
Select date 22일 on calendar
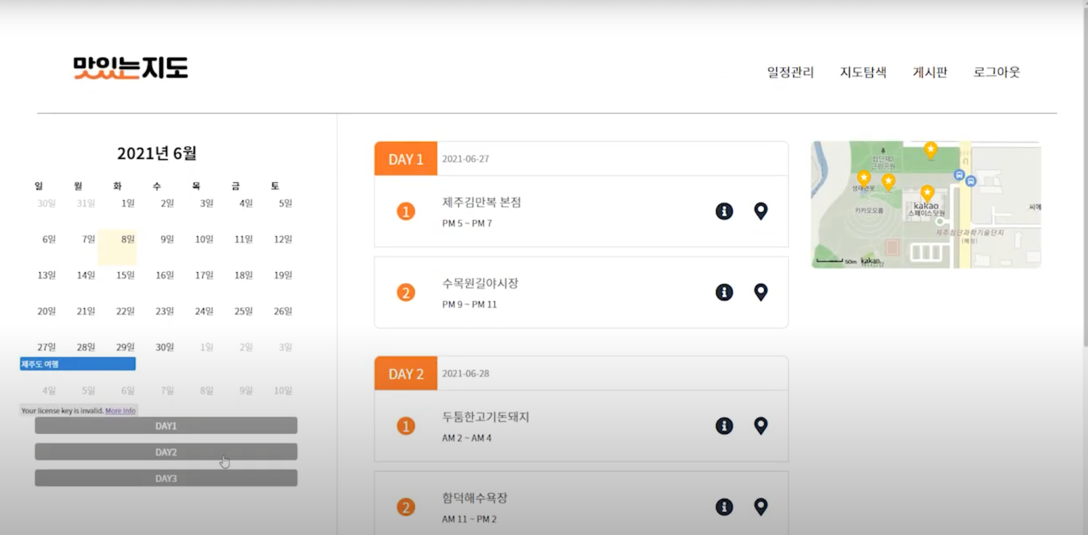[x=125, y=311]
